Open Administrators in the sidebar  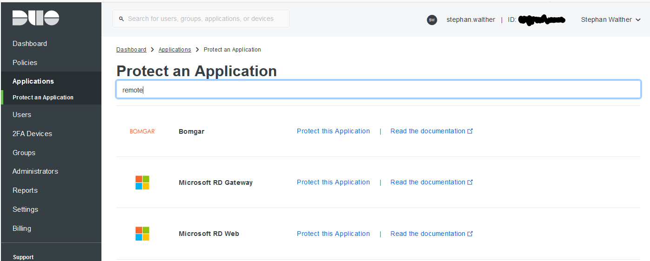(35, 171)
